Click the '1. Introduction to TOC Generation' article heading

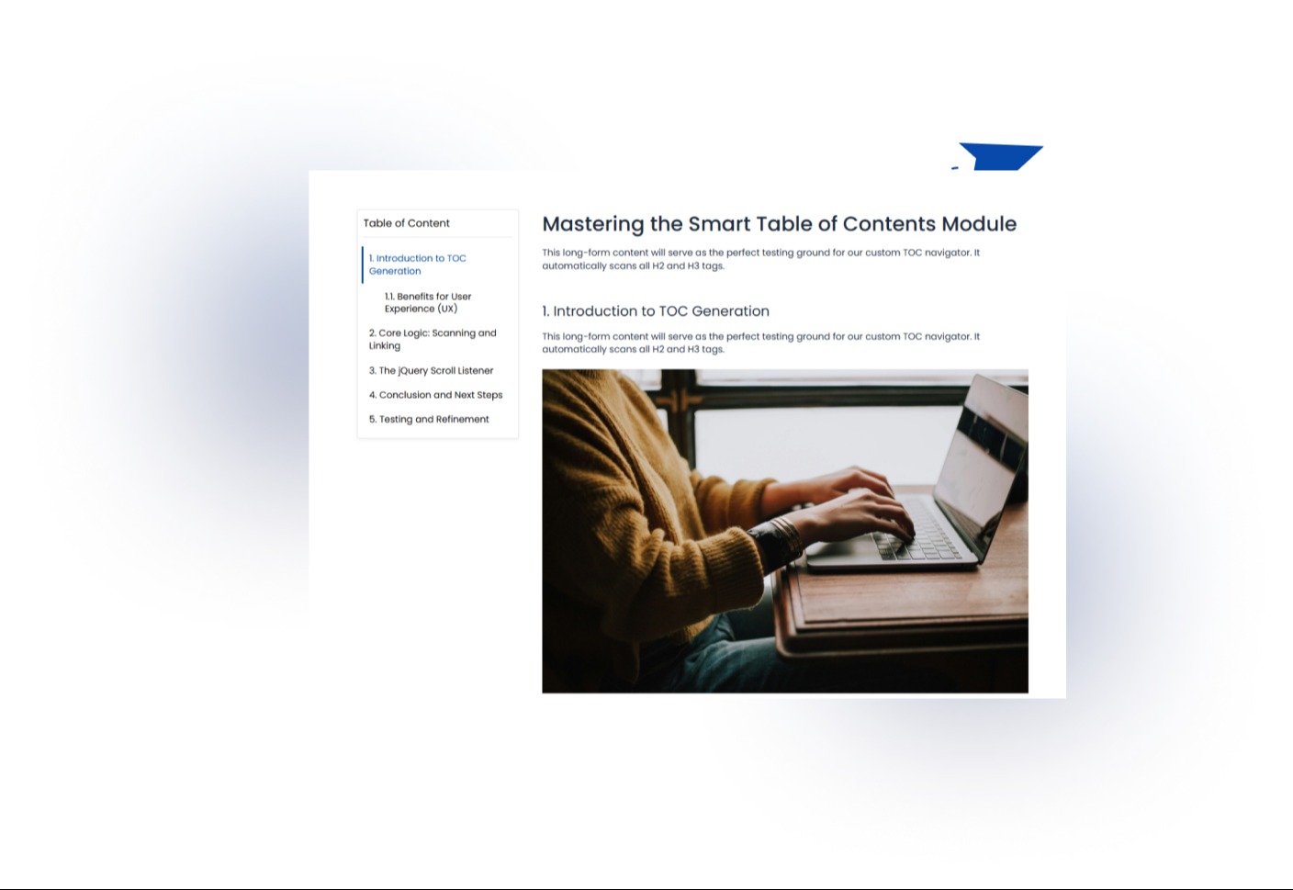(x=656, y=310)
